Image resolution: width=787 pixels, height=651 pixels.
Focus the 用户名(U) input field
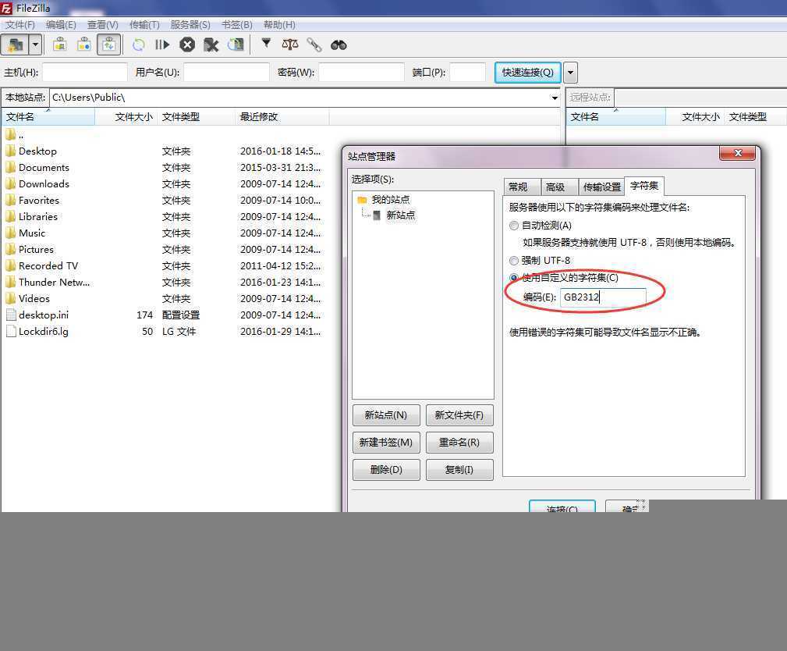(x=226, y=72)
